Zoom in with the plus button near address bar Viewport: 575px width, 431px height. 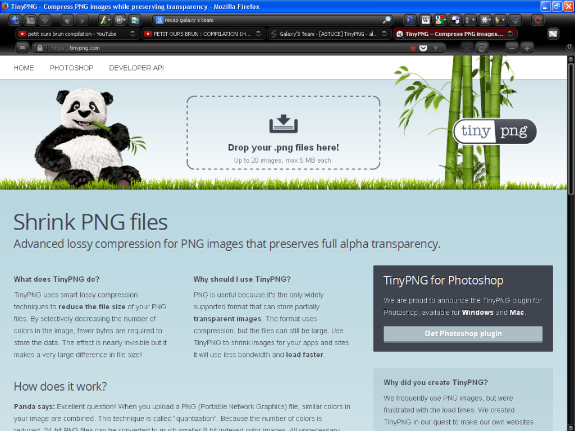[x=527, y=48]
